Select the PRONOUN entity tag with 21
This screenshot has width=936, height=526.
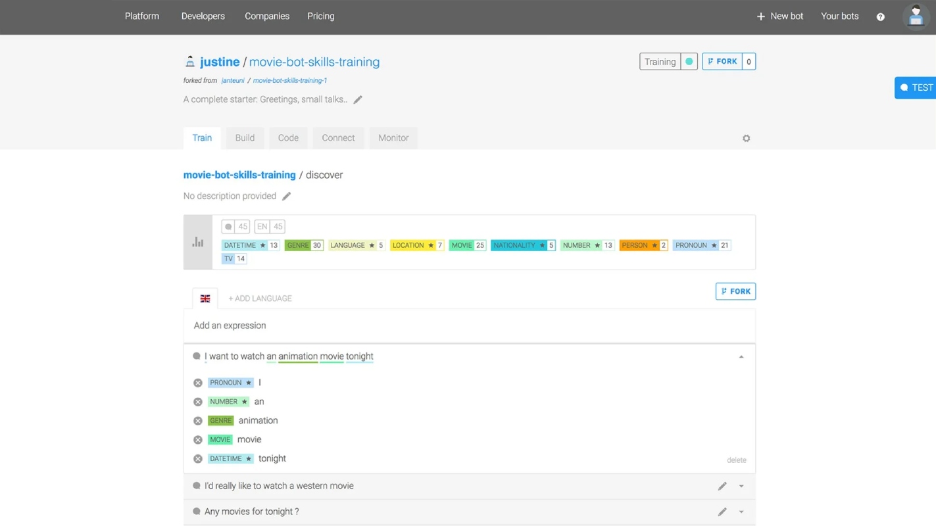[702, 245]
